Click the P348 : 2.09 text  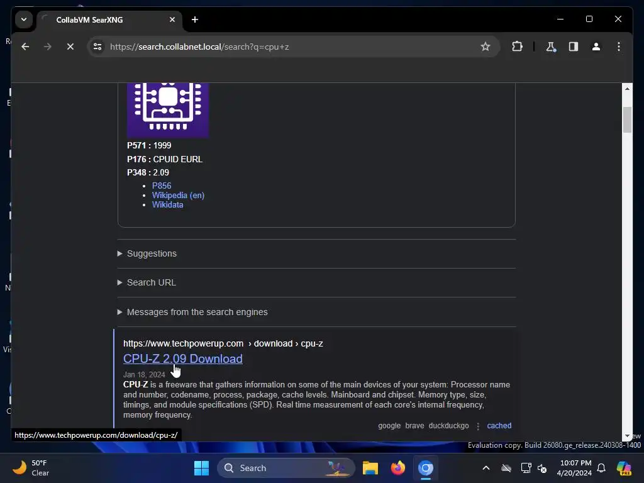[148, 172]
